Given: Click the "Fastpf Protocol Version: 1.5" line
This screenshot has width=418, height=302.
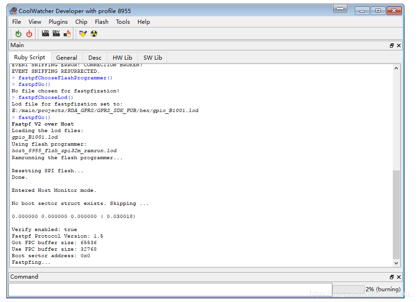Looking at the screenshot, I should [x=58, y=236].
